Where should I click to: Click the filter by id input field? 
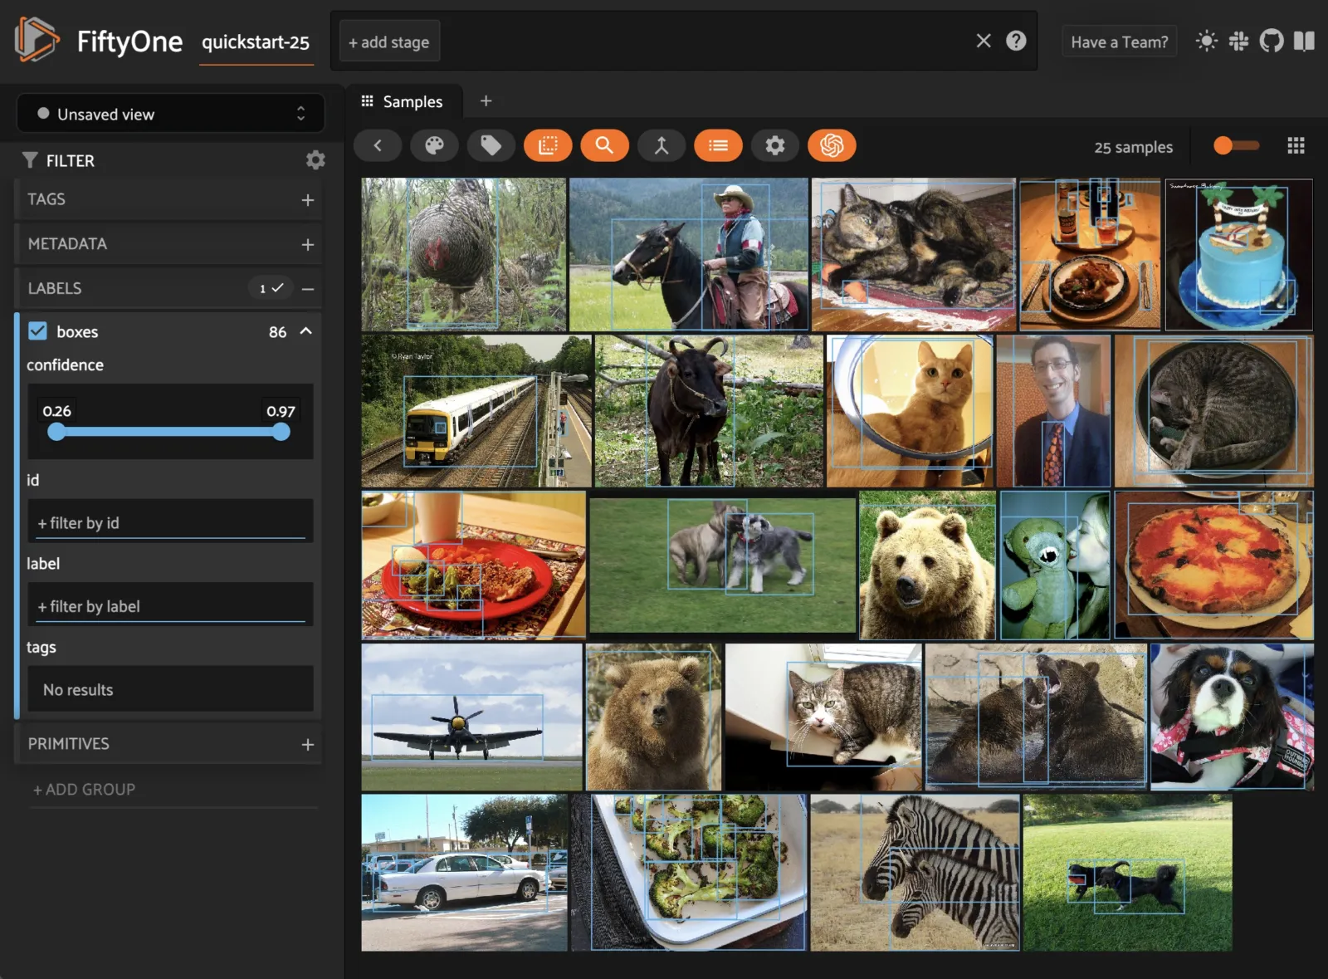[170, 523]
